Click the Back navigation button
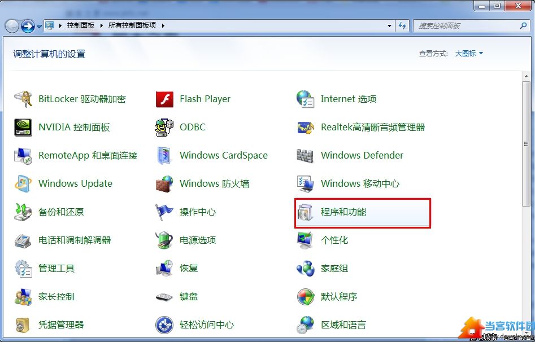This screenshot has height=342, width=535. point(12,27)
